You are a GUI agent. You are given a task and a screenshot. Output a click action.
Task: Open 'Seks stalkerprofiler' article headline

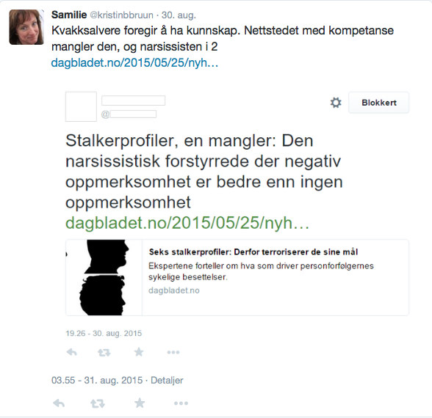253,252
